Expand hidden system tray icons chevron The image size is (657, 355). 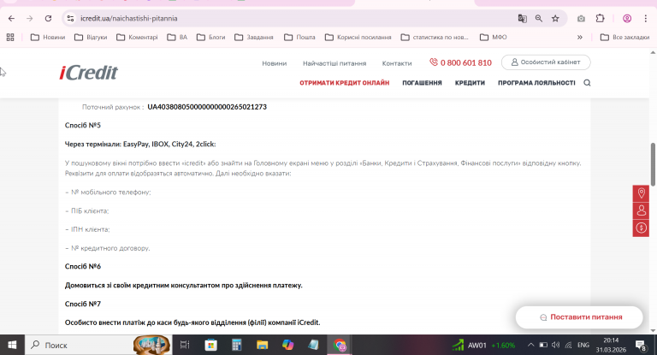pos(530,345)
